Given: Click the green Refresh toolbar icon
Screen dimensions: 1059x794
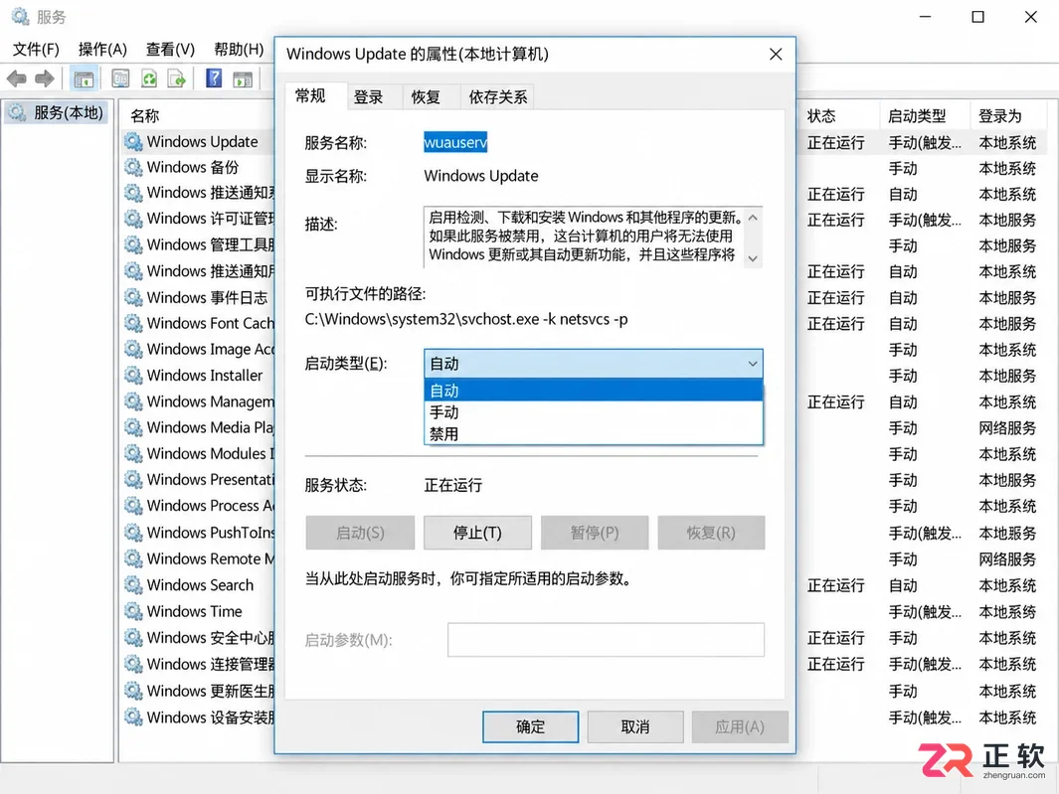Looking at the screenshot, I should pyautogui.click(x=148, y=79).
